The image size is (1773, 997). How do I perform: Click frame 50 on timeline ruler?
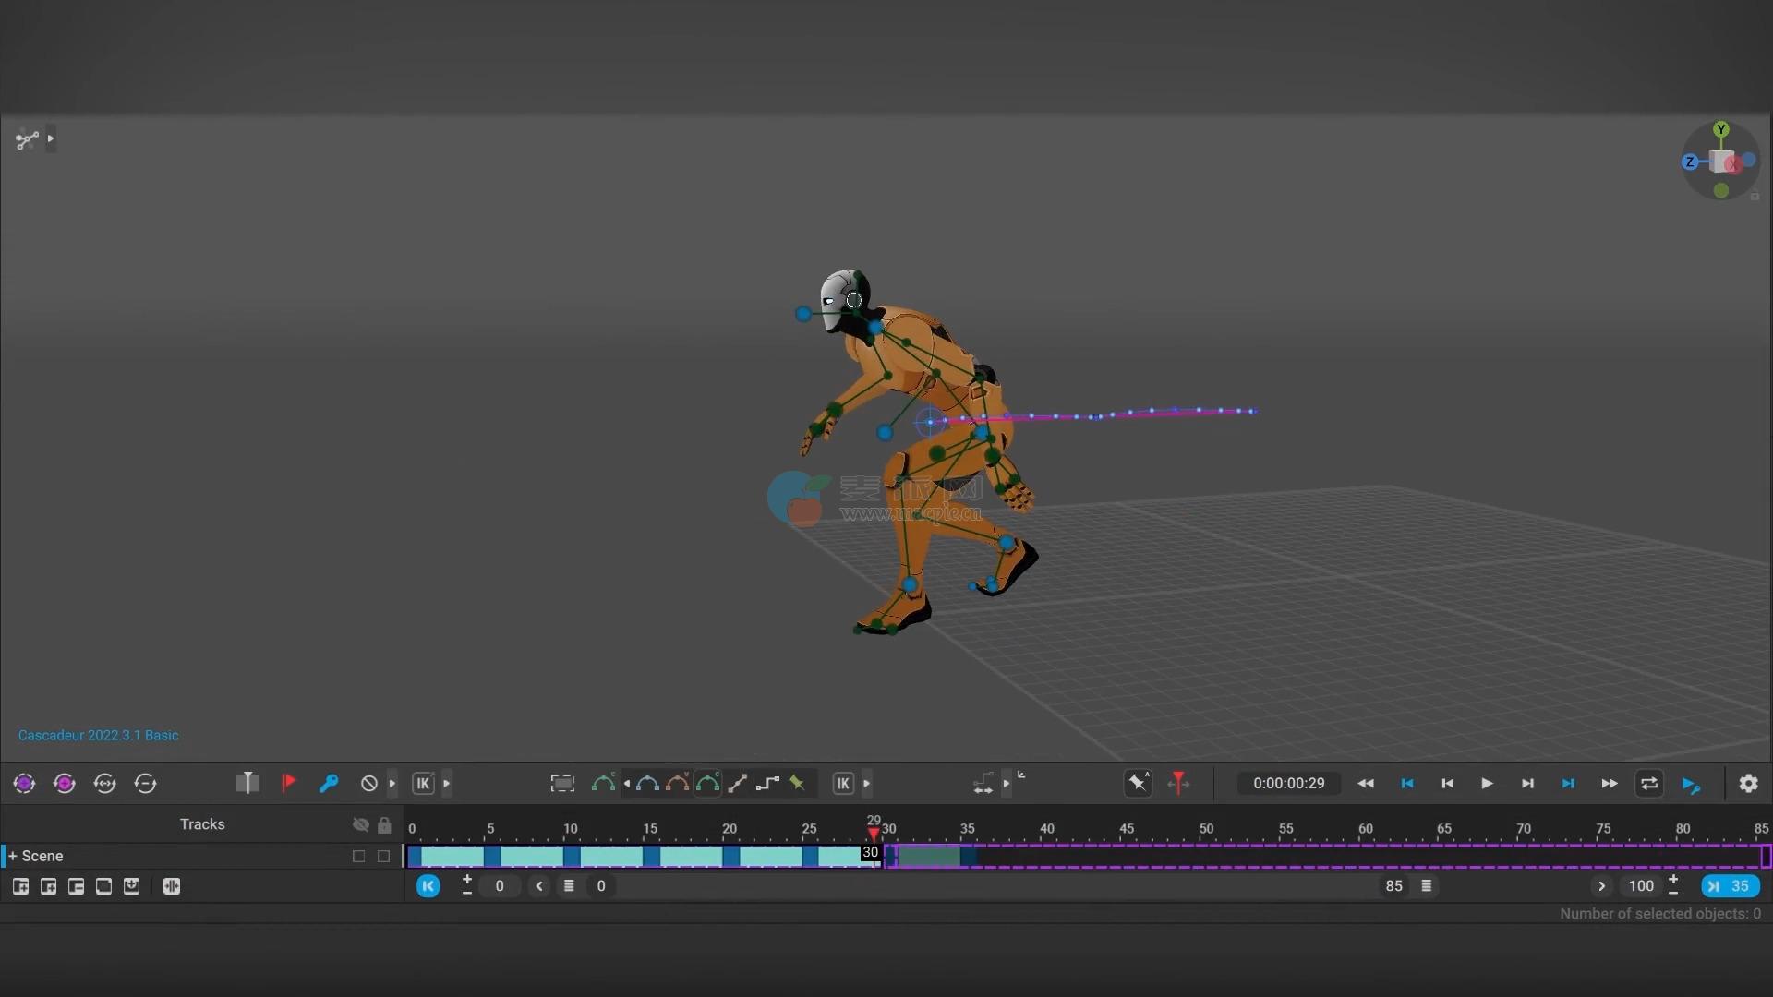click(1206, 828)
